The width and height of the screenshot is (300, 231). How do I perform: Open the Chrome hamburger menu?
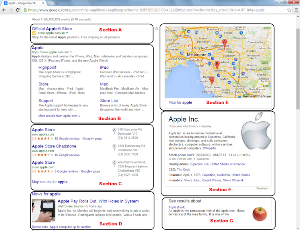coord(296,10)
